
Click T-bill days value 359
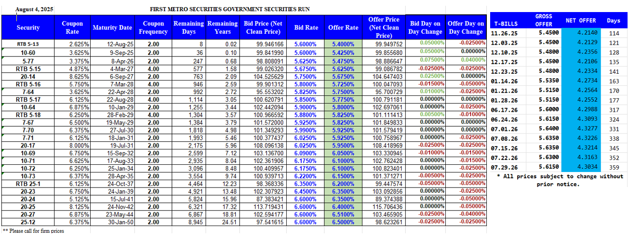pyautogui.click(x=614, y=168)
